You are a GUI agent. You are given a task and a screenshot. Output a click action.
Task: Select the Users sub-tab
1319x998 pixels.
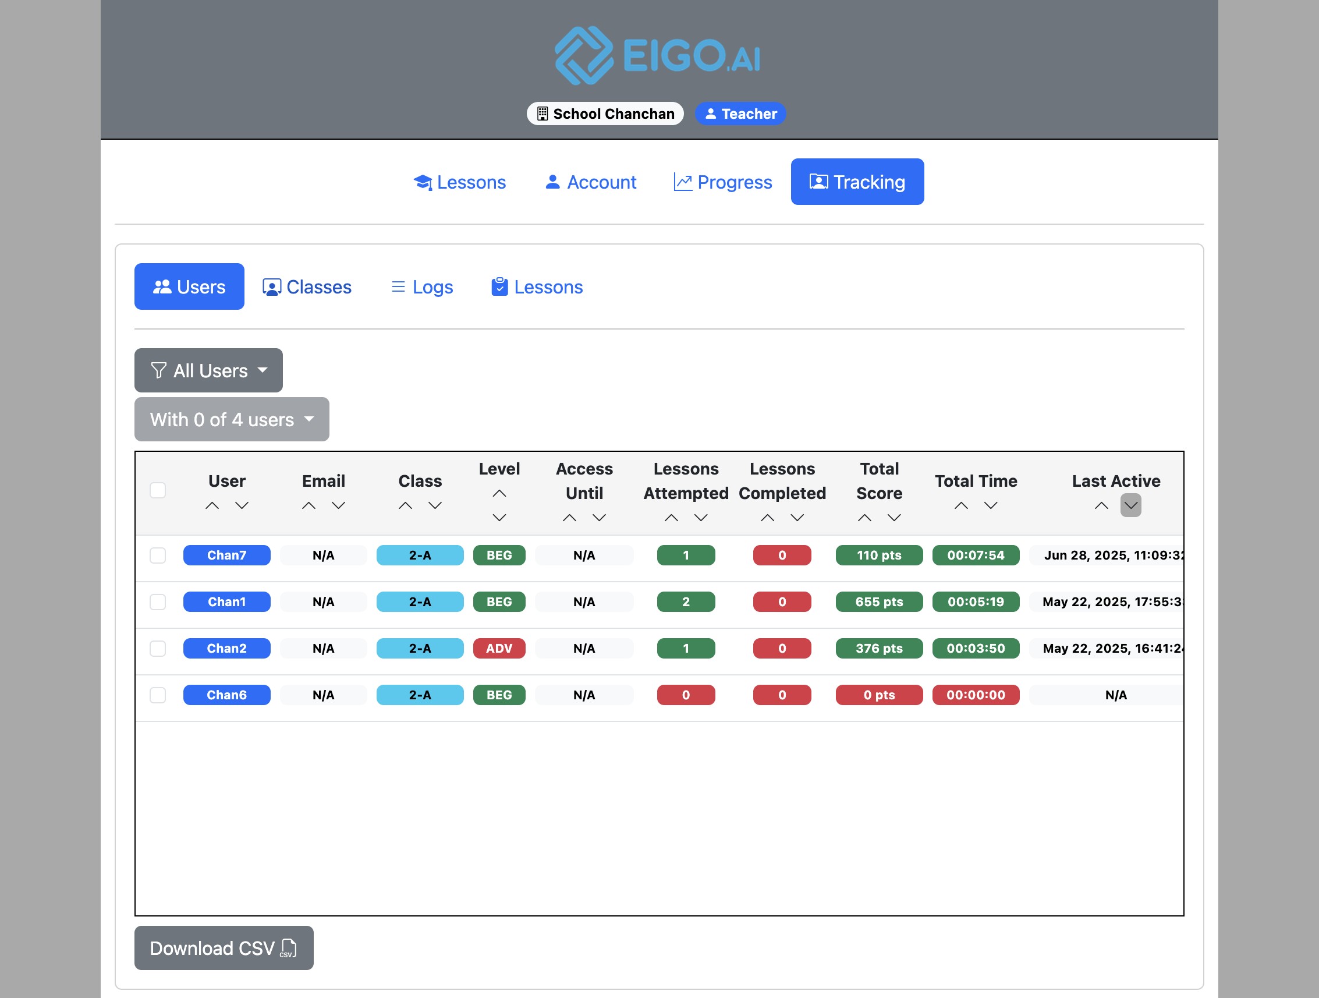[x=190, y=286]
